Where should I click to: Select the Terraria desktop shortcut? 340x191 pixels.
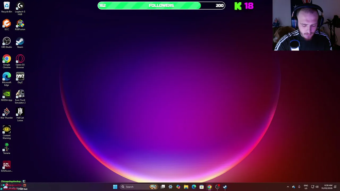(7, 149)
